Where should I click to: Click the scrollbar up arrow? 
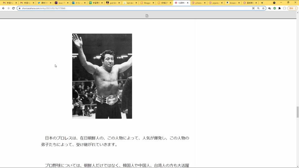[297, 12]
